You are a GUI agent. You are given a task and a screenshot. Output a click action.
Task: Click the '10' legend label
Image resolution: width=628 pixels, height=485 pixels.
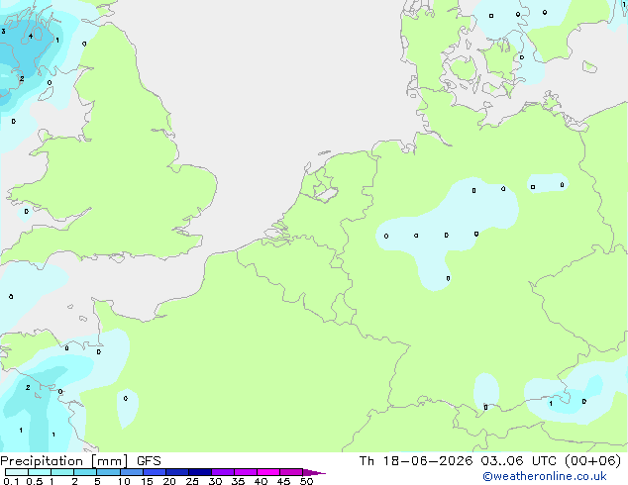pyautogui.click(x=124, y=481)
